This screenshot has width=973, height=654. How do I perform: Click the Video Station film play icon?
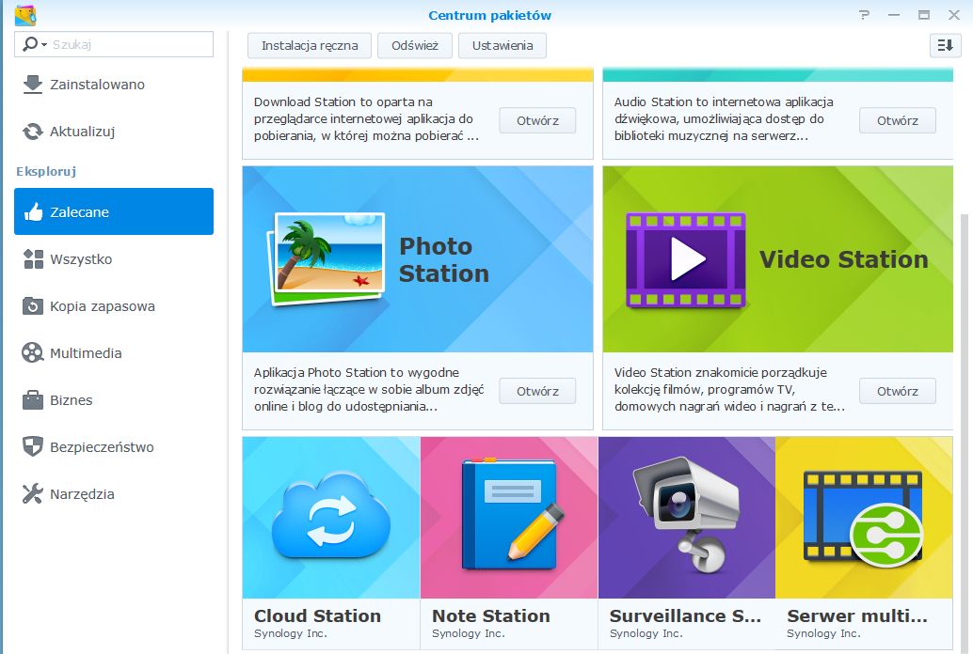click(686, 260)
